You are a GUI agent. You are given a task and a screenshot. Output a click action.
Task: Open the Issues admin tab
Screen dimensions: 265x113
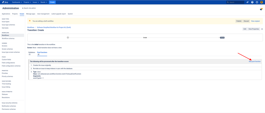tap(22, 14)
